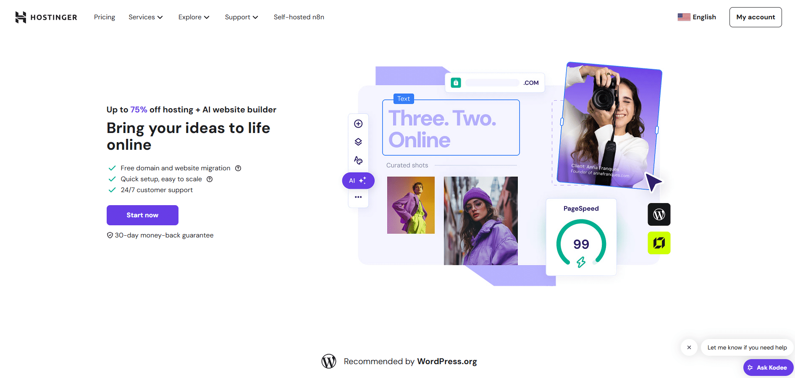This screenshot has height=378, width=795.
Task: Click the WordPress icon beside the PageSpeed card
Action: coord(659,214)
